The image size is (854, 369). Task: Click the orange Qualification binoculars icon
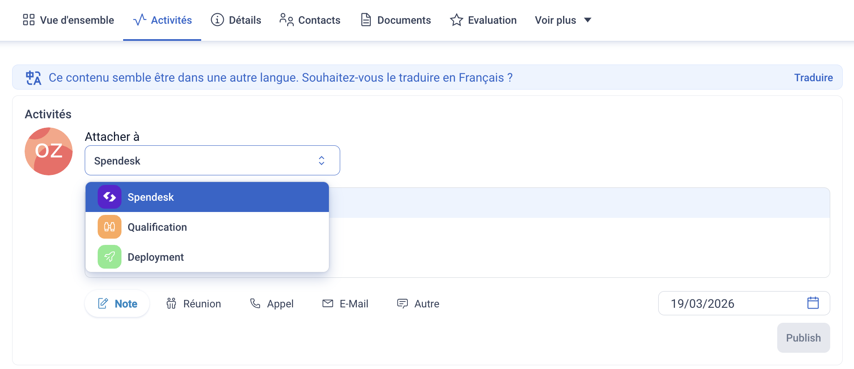(109, 227)
